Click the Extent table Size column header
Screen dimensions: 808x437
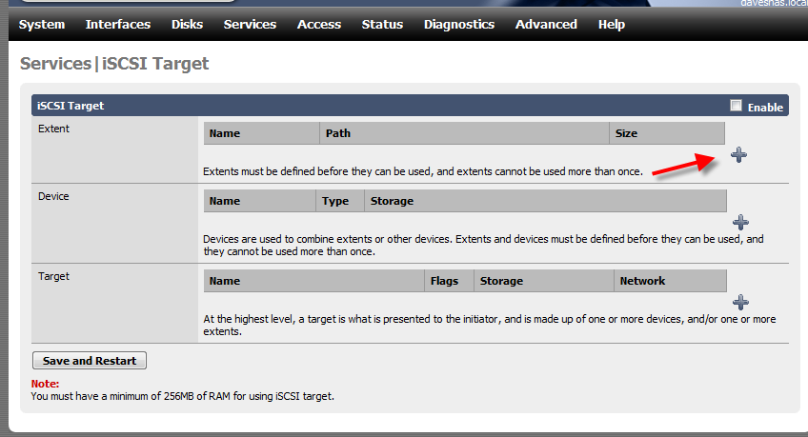(x=667, y=133)
